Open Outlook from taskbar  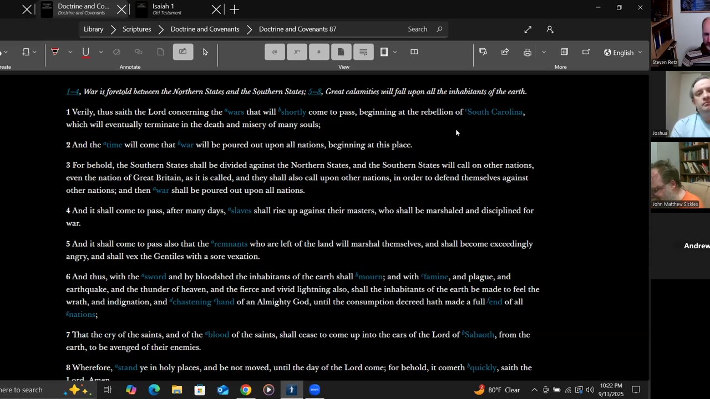click(223, 390)
